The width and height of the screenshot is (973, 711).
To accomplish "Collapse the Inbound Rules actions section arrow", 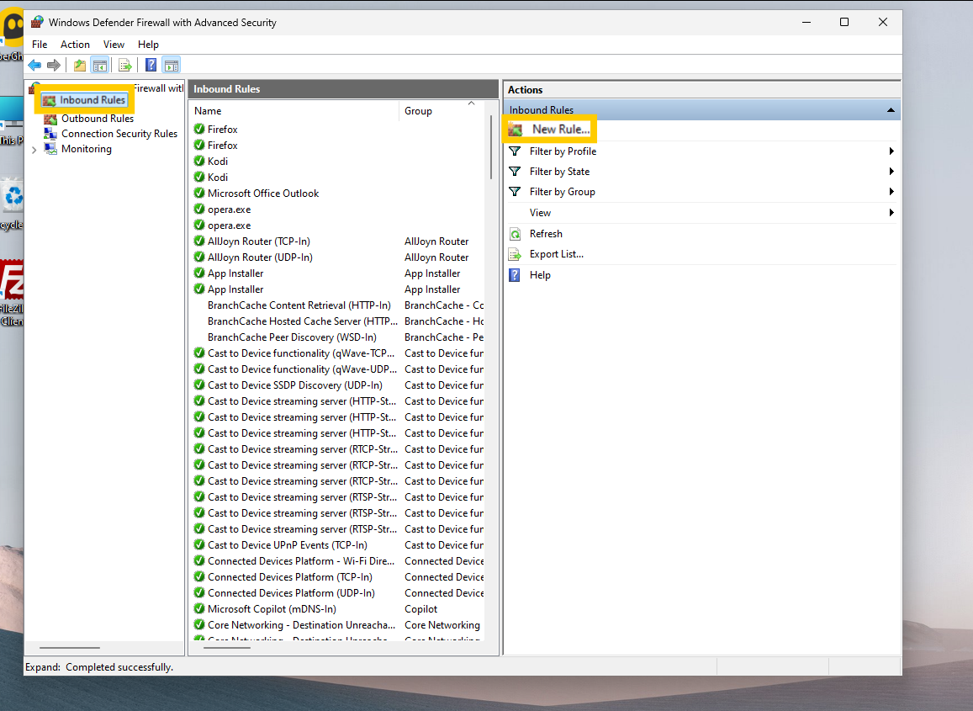I will 891,110.
